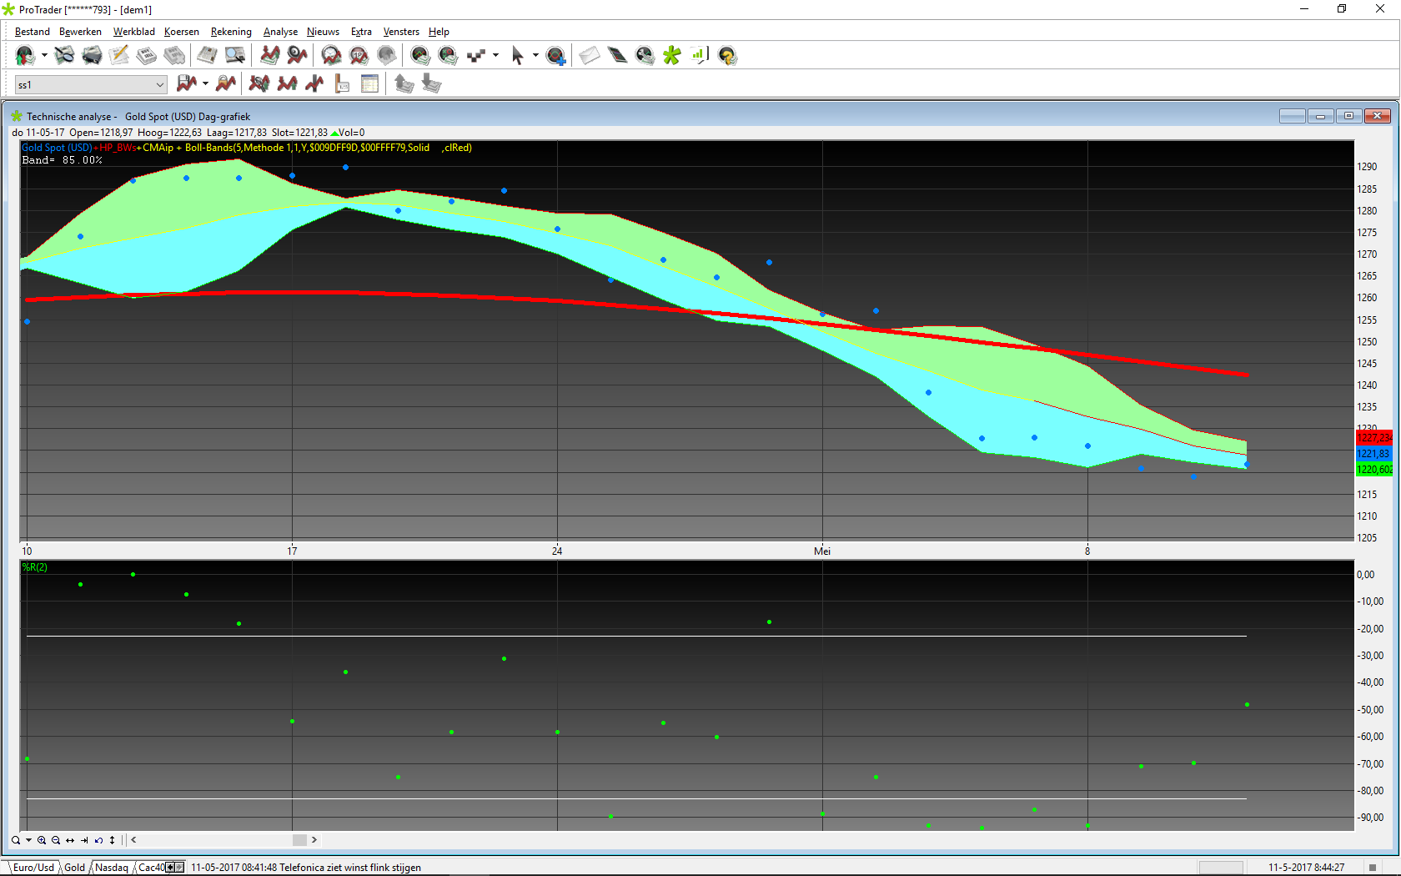
Task: Click the chart with speaker alert icon
Action: coord(297,56)
